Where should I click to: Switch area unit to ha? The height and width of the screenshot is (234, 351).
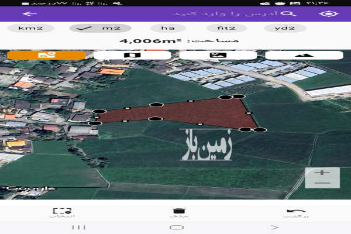(x=168, y=28)
